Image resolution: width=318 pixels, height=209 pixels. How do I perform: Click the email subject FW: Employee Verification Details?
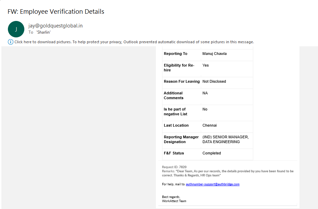(56, 12)
